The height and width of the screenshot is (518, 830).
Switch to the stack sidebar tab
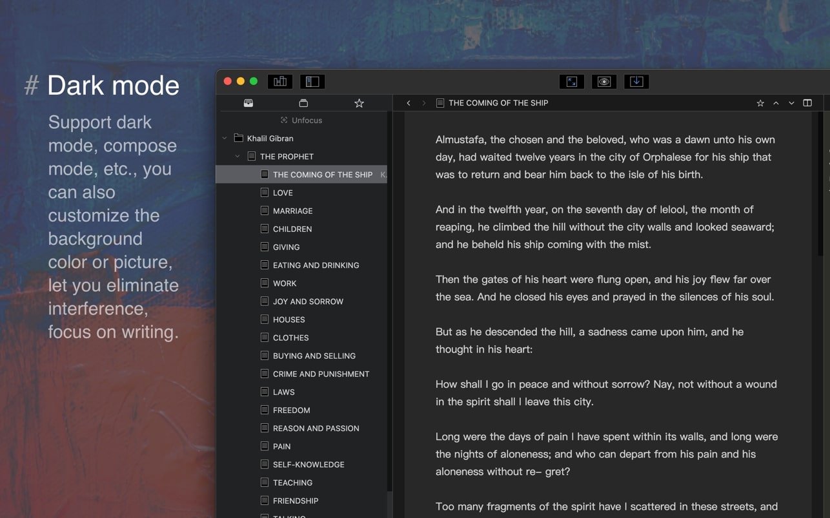(303, 103)
